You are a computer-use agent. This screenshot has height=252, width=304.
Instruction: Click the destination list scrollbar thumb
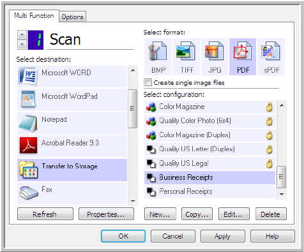pyautogui.click(x=133, y=108)
